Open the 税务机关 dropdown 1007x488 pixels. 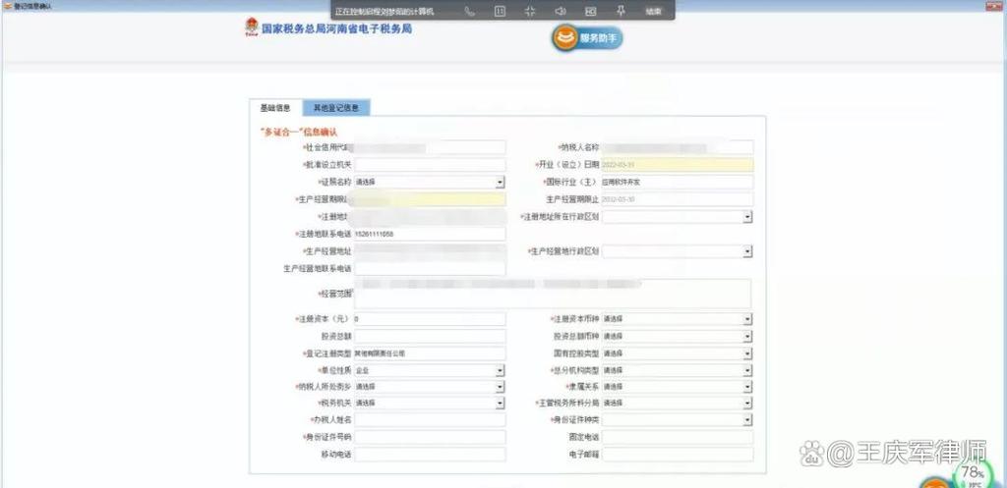(430, 404)
